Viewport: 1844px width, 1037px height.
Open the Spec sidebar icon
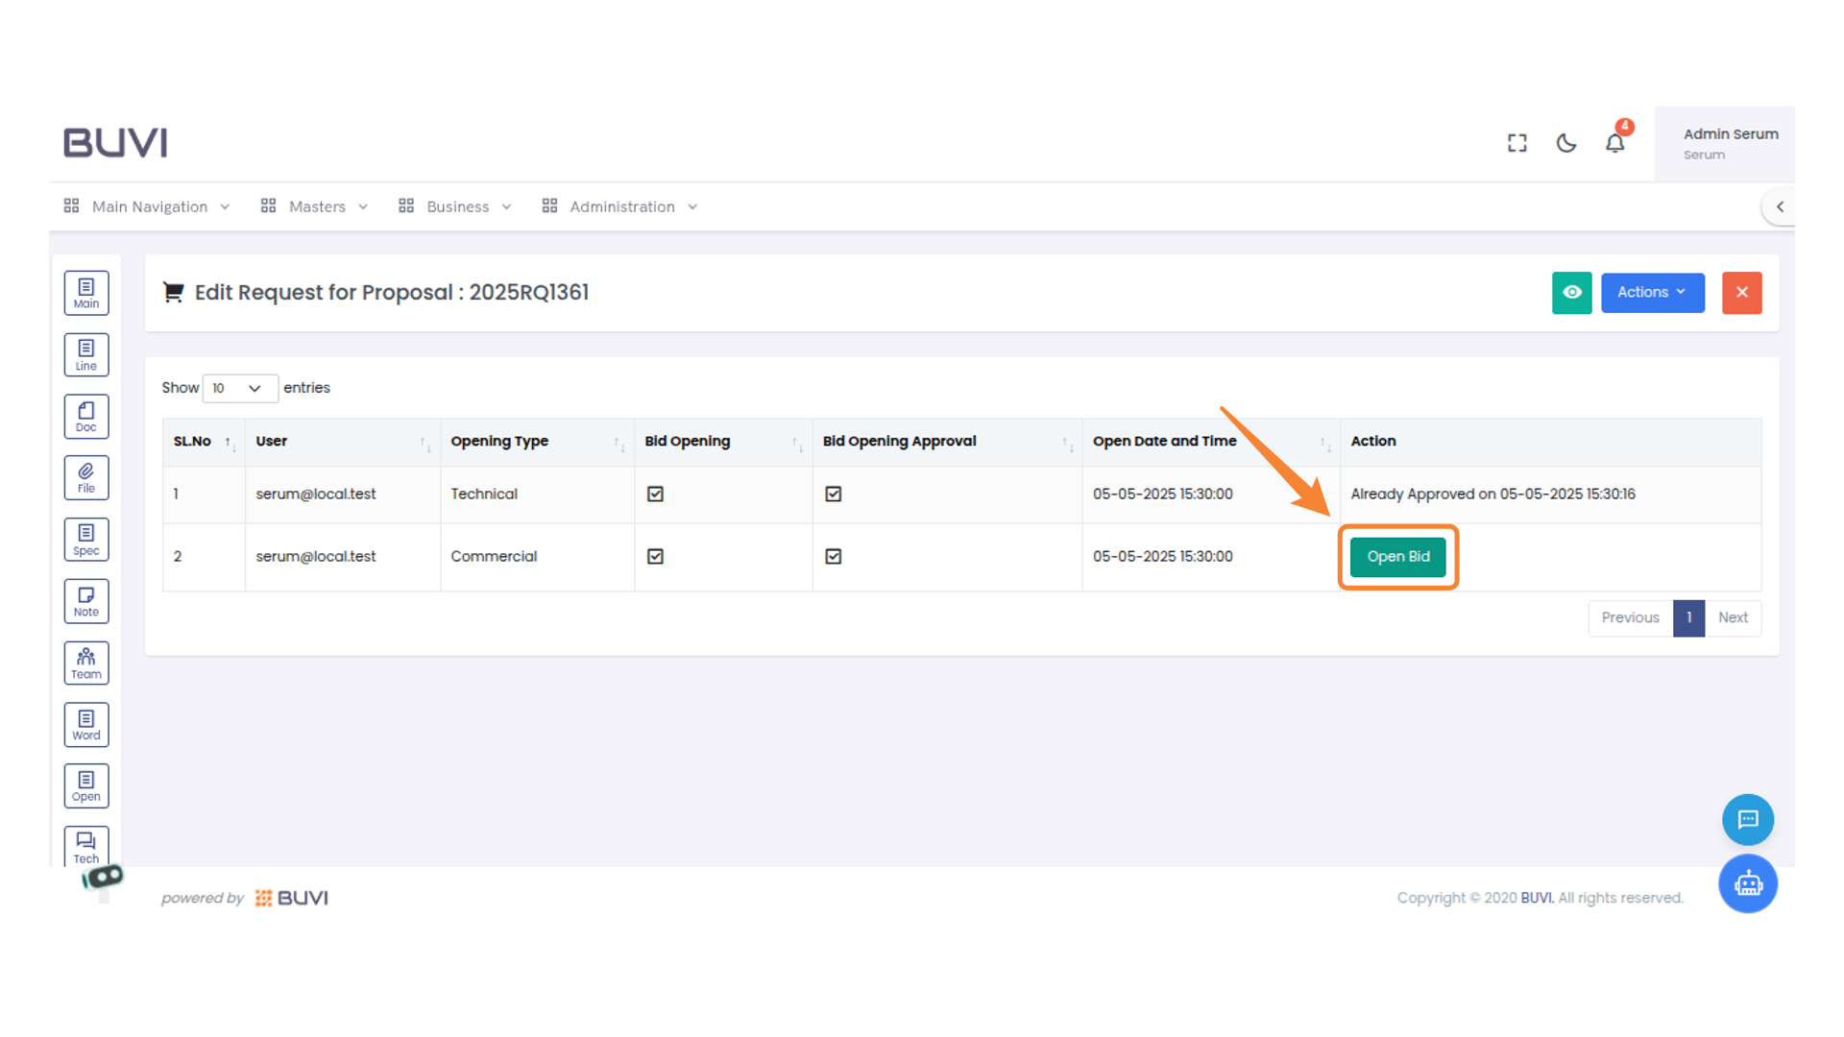coord(86,539)
